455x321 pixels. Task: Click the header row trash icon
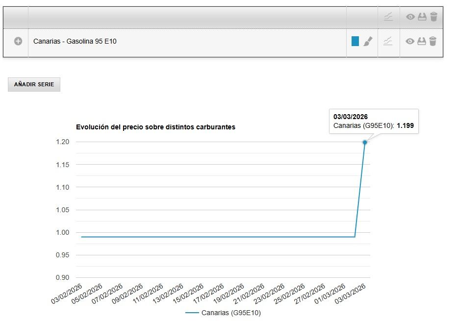(433, 17)
